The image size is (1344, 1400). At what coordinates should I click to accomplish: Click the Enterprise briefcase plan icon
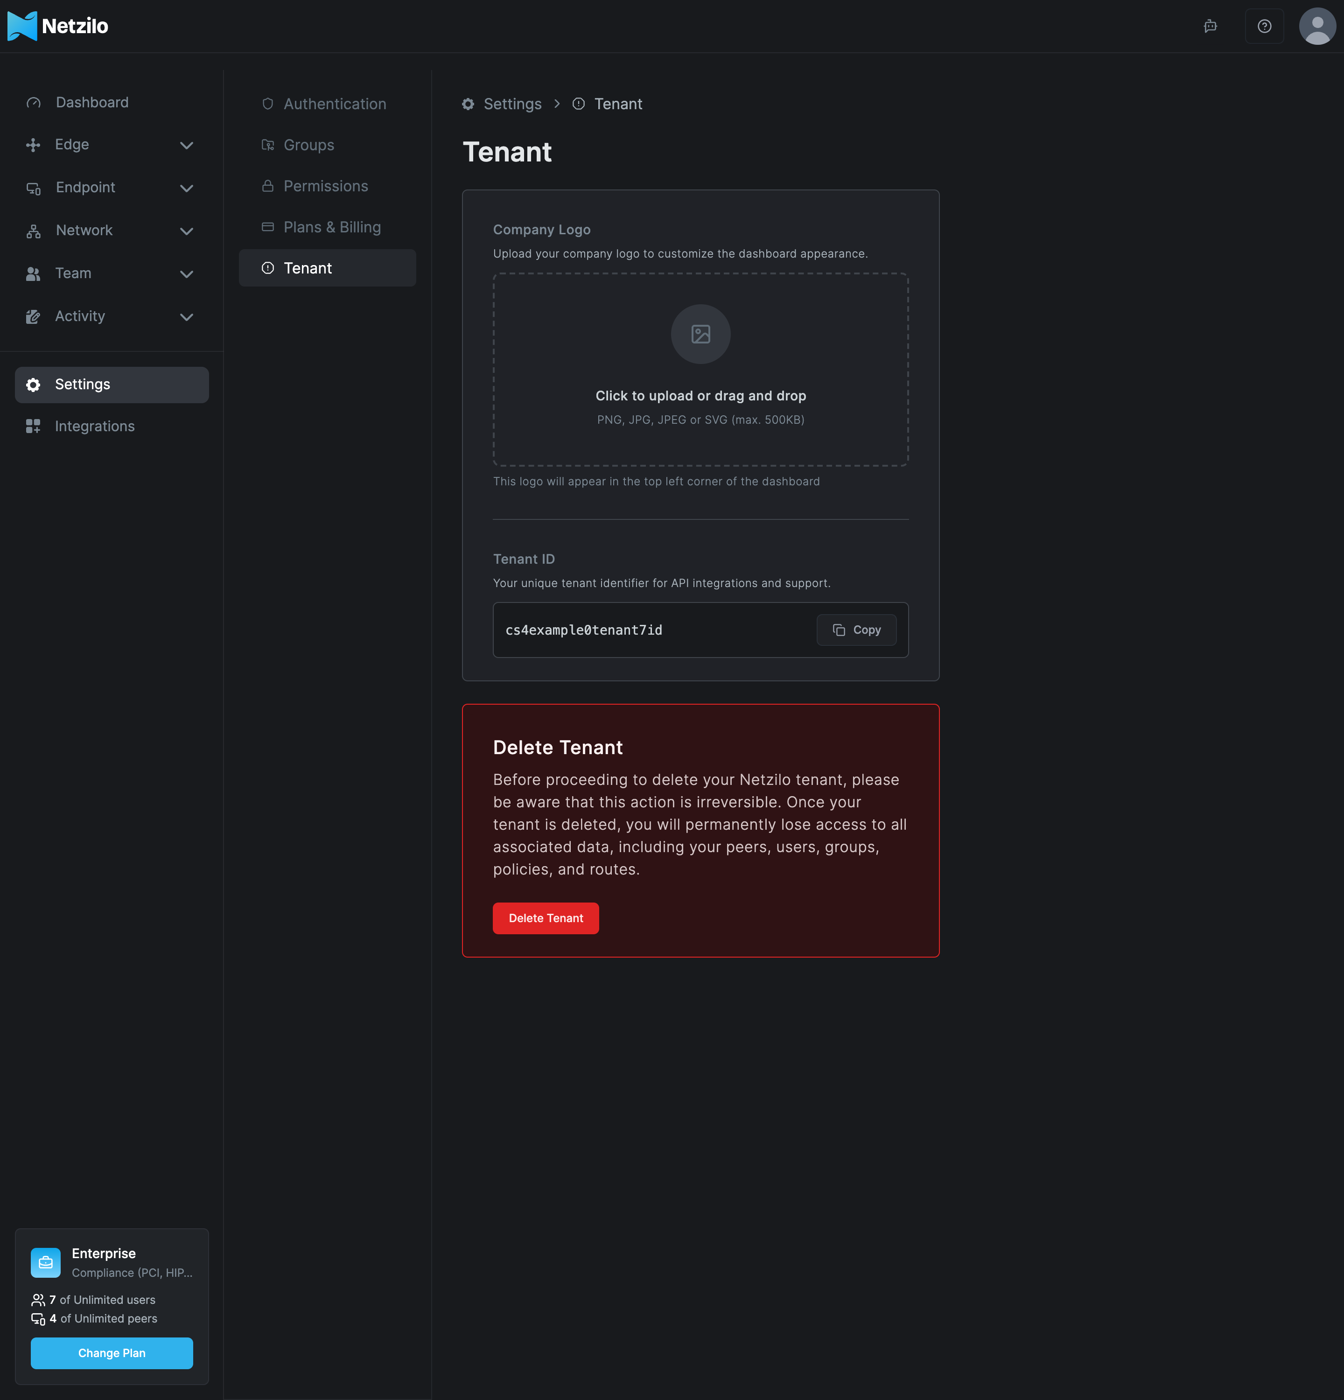pyautogui.click(x=46, y=1262)
